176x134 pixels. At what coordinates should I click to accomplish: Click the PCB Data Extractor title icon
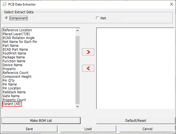[x=5, y=4]
